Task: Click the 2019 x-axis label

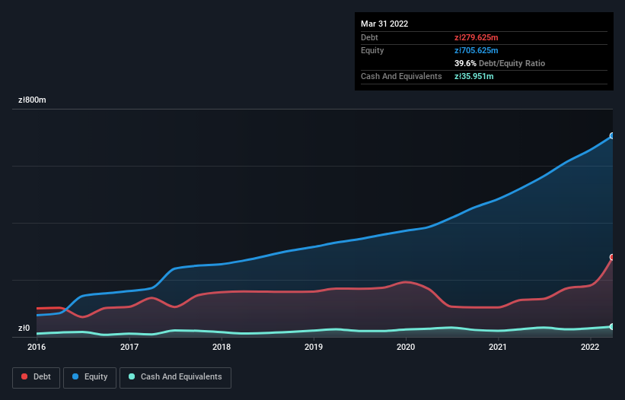Action: click(314, 347)
